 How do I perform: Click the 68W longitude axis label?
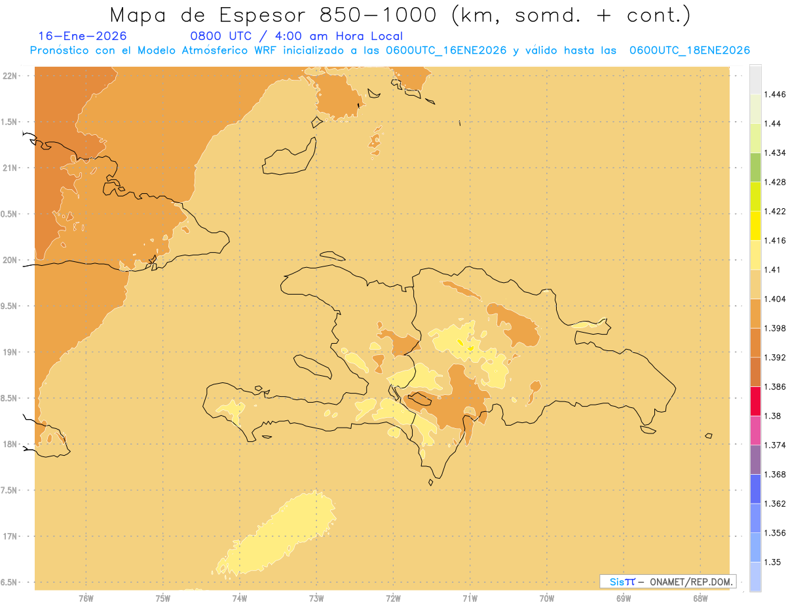[700, 598]
